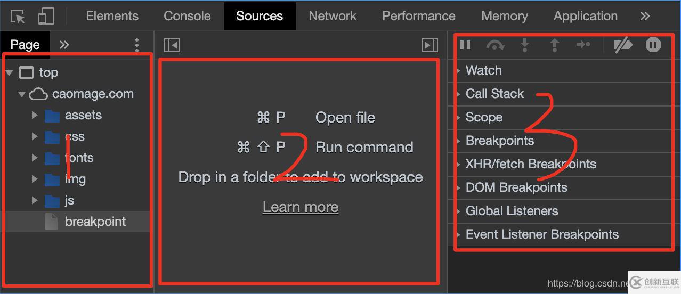681x294 pixels.
Task: Click the step out arrow icon
Action: [x=554, y=45]
